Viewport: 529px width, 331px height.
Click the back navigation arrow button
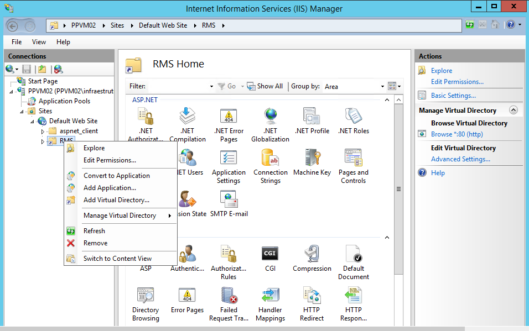13,26
